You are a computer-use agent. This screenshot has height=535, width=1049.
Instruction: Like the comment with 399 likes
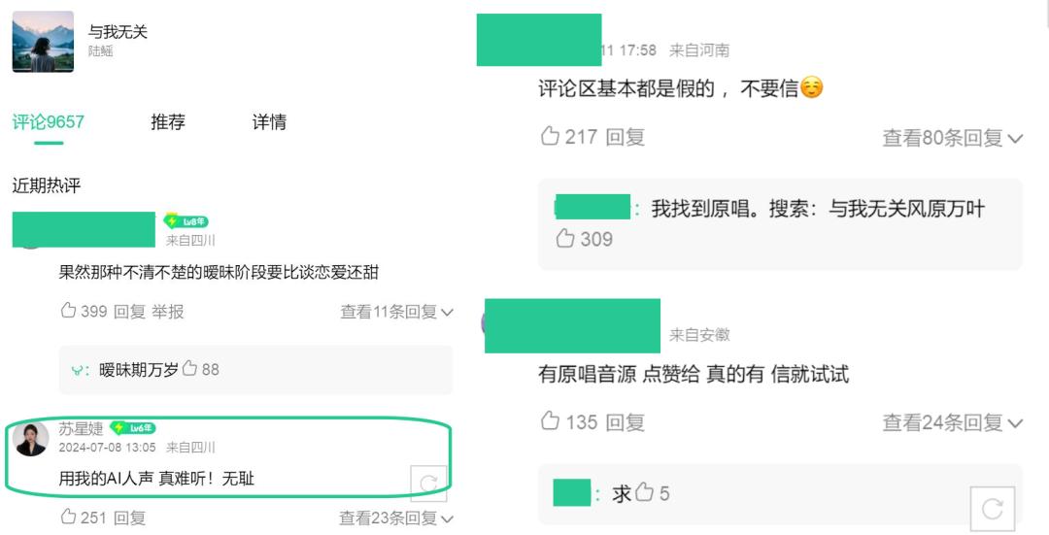(68, 311)
